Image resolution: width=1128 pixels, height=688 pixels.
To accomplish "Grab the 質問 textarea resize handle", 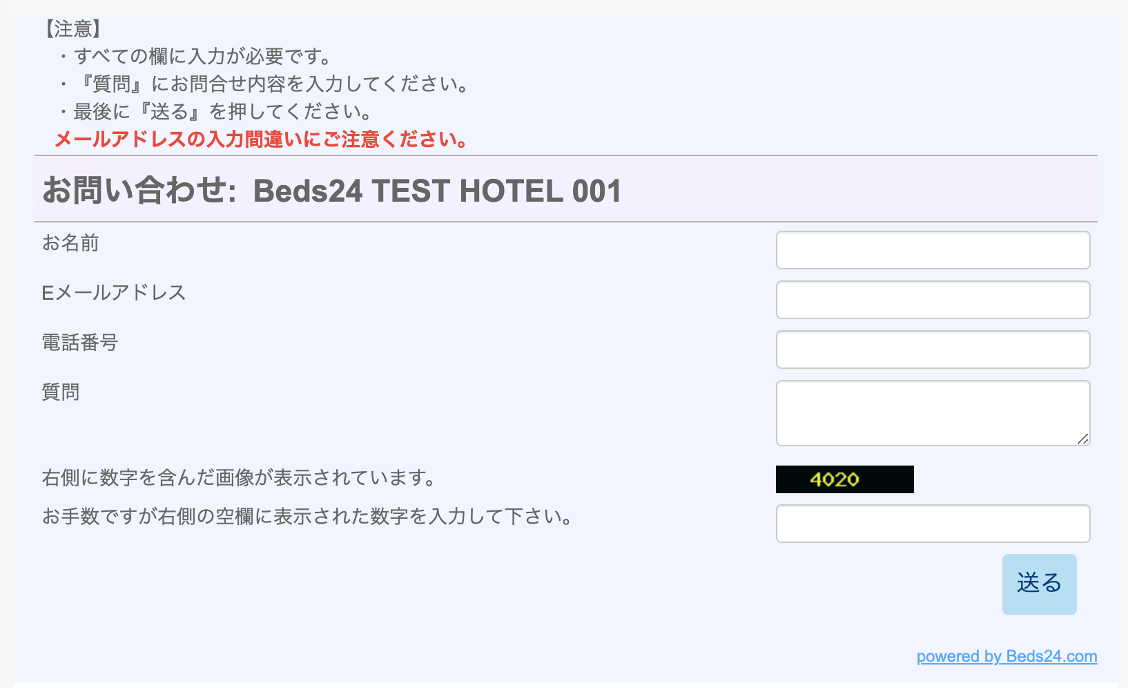I will click(1082, 439).
